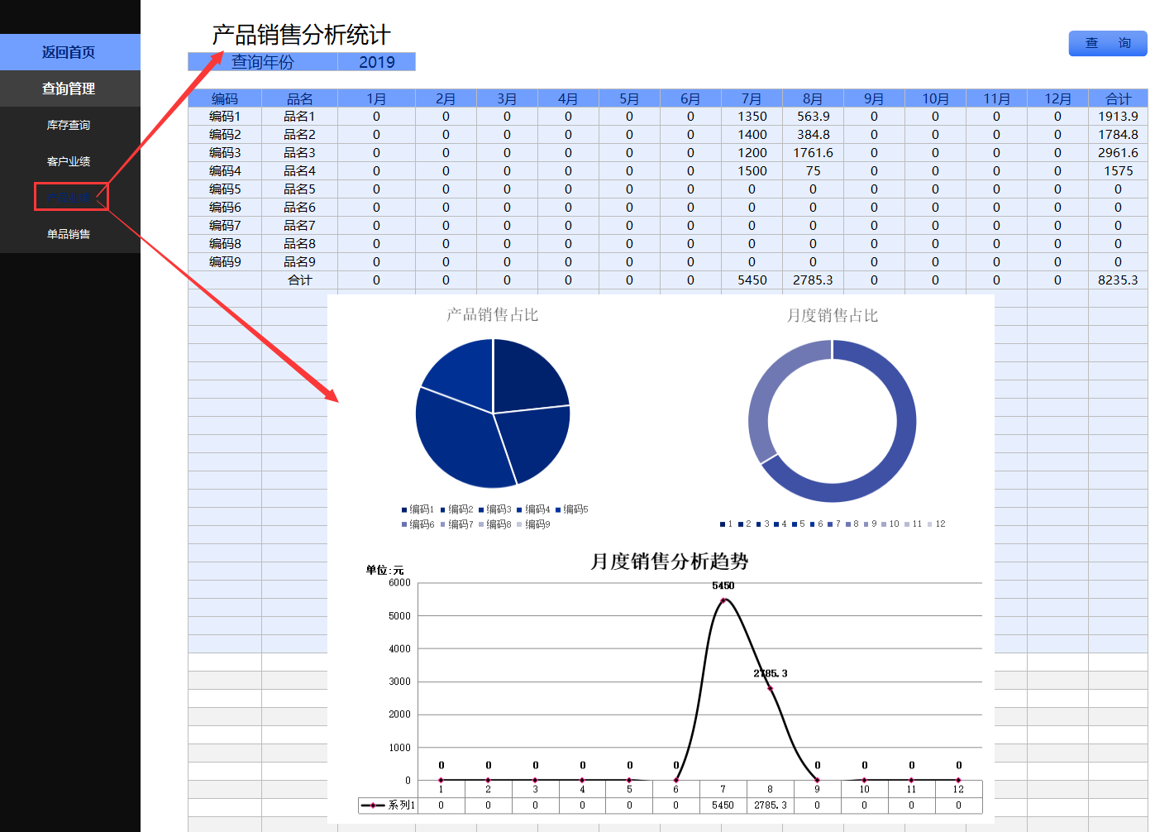Select legend marker 12 in the 月度销售占比 legend
The width and height of the screenshot is (1155, 832).
point(929,524)
